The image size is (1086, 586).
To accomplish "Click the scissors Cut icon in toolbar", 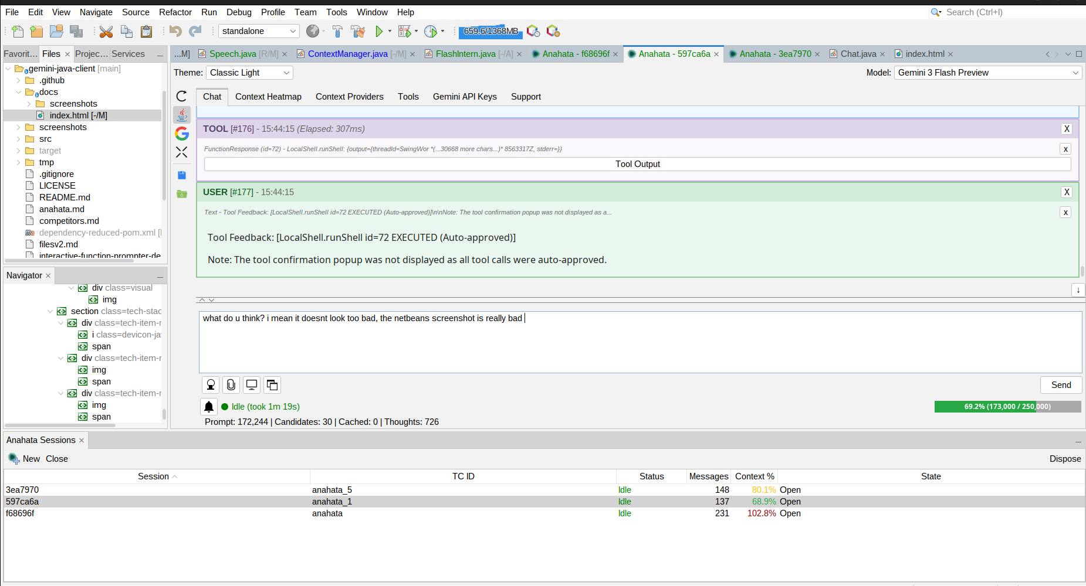I will 106,31.
